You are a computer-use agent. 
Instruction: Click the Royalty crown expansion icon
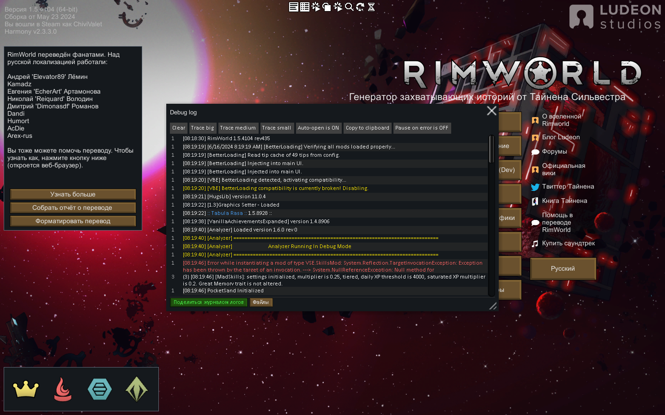[x=26, y=389]
